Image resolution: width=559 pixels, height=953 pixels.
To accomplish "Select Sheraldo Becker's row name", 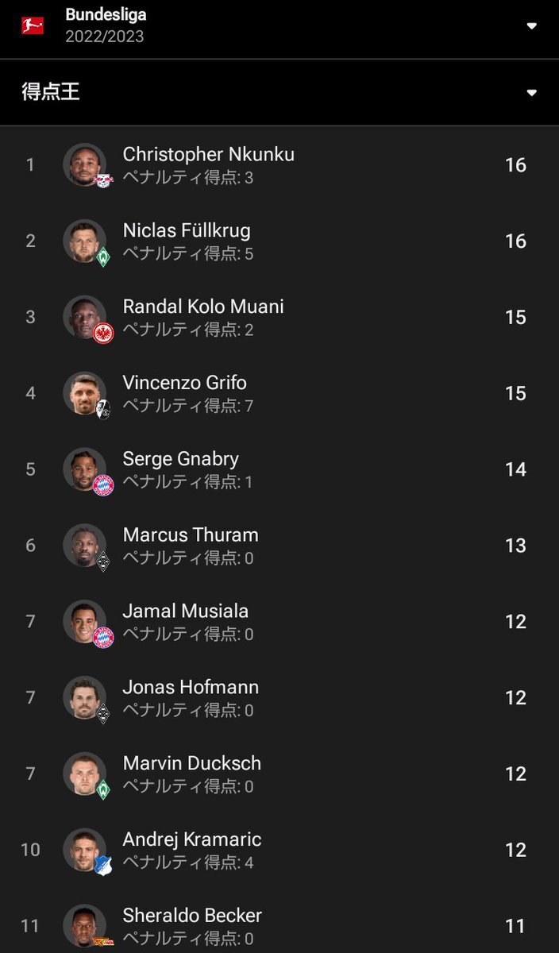I will pos(192,916).
